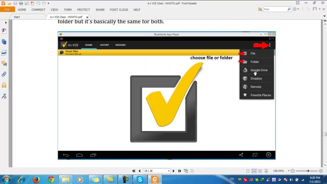Go to first page using navigation icon
This screenshot has height=184, width=327.
(134, 171)
